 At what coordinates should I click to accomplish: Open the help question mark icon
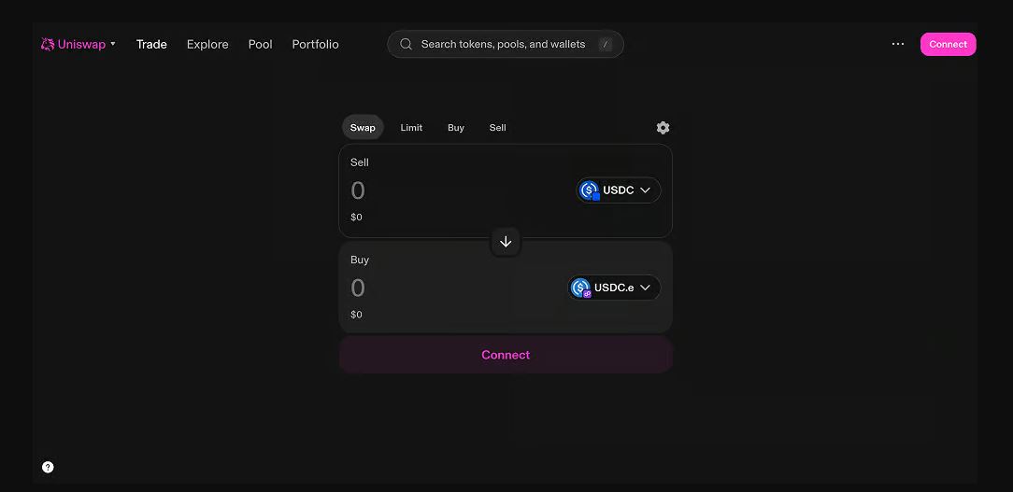(x=48, y=467)
